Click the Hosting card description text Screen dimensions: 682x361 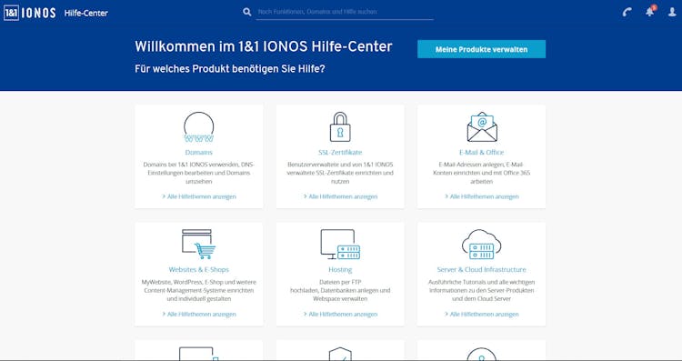340,290
